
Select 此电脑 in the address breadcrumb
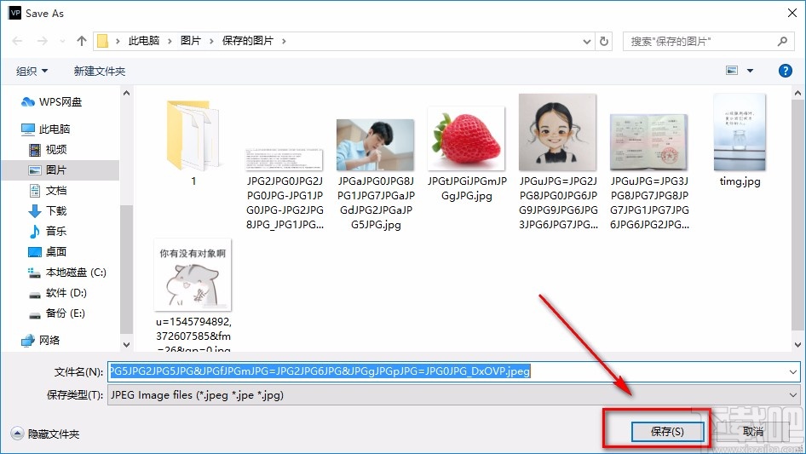(x=144, y=41)
